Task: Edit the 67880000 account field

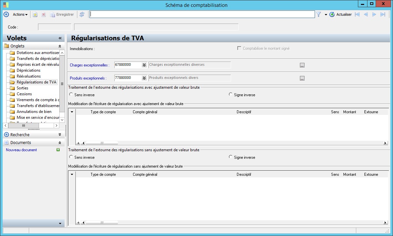Action: [128, 65]
